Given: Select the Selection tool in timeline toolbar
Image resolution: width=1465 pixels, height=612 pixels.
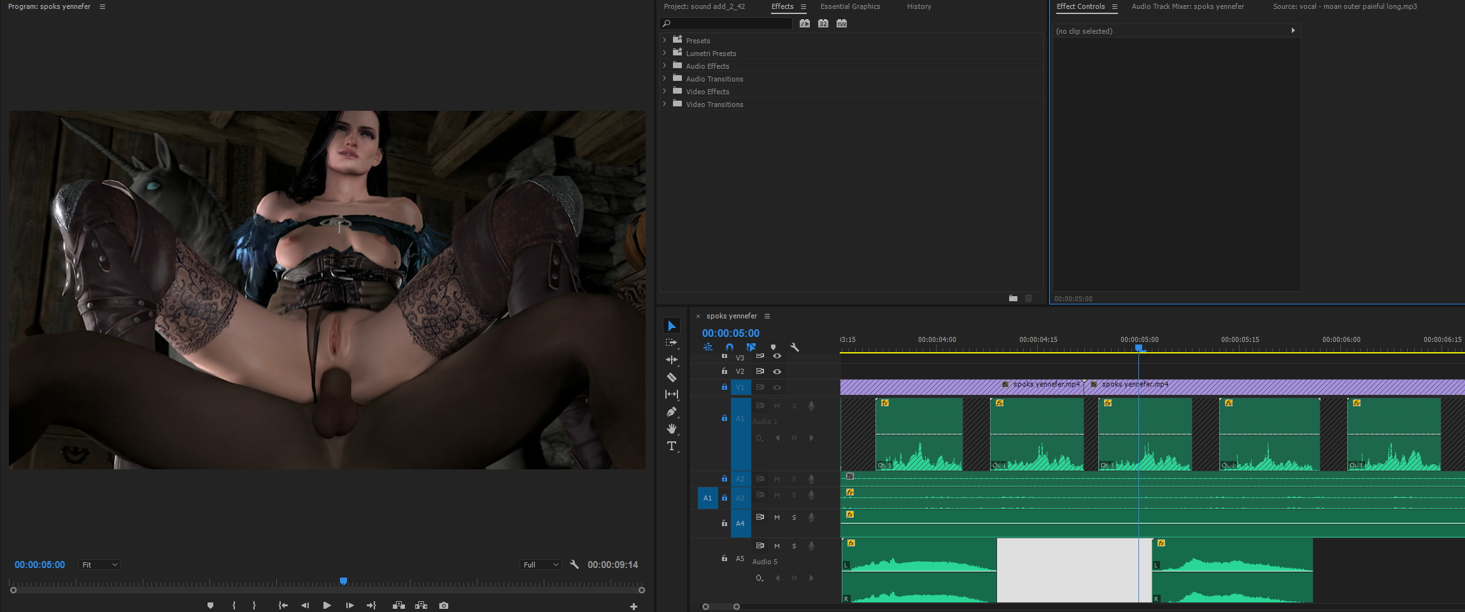Looking at the screenshot, I should [672, 326].
